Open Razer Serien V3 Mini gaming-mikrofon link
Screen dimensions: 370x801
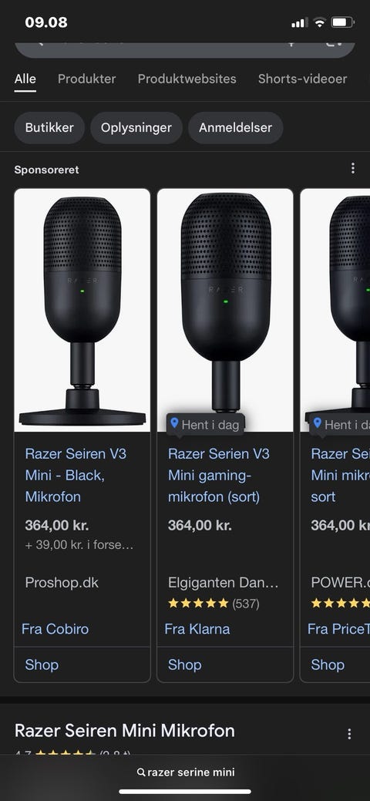pos(219,475)
